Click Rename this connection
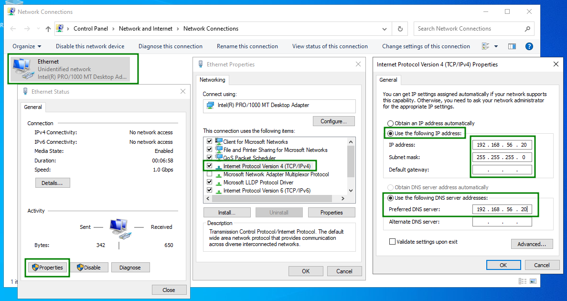 tap(247, 46)
